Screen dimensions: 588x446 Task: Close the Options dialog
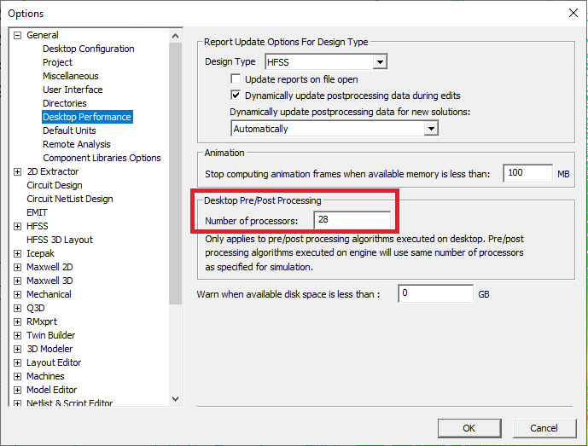[573, 13]
